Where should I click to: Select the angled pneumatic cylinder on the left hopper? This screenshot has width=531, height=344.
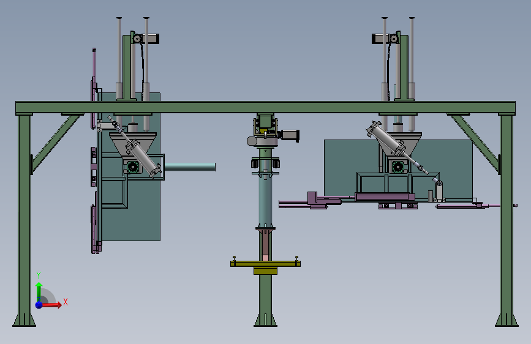pos(143,159)
